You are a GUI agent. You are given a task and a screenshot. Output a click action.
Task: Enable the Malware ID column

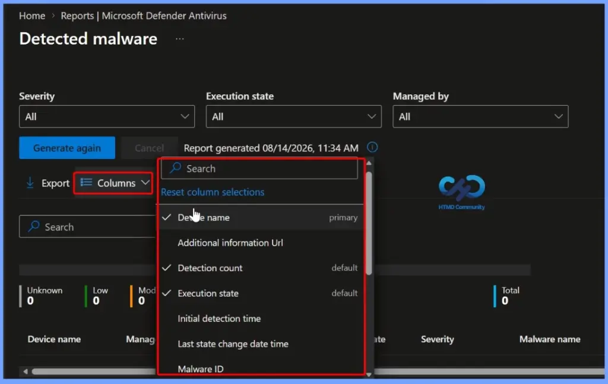tap(260, 368)
